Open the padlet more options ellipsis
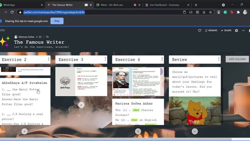 (243, 31)
